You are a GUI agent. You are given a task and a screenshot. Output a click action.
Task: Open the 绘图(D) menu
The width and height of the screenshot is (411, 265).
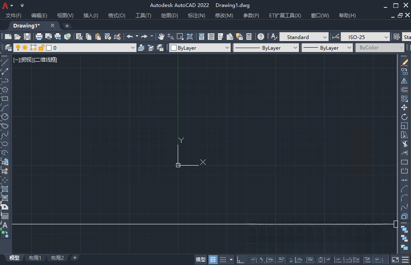(x=170, y=16)
